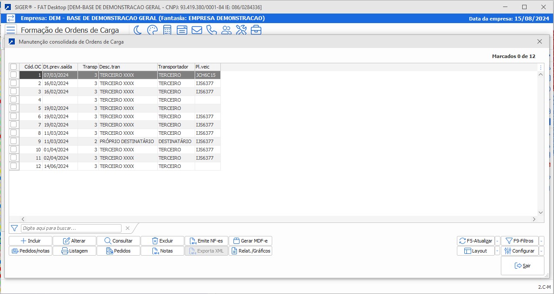Tick the checkbox for order 12
This screenshot has width=554, height=294.
click(x=14, y=166)
